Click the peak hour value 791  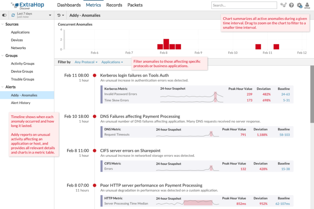pyautogui.click(x=243, y=135)
